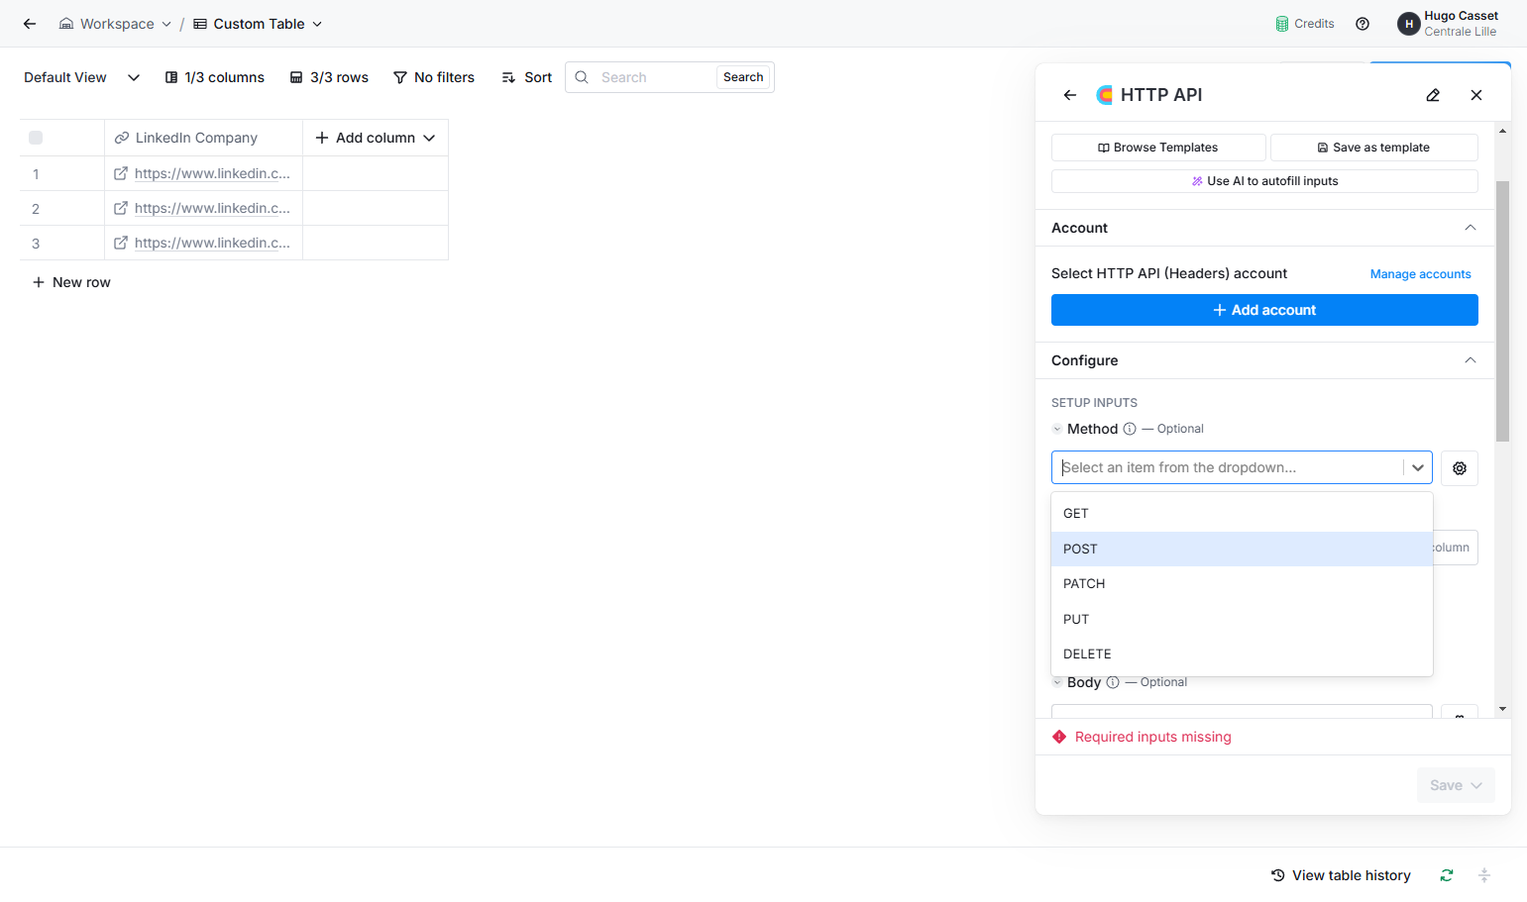Image resolution: width=1527 pixels, height=902 pixels.
Task: Click the Sort control
Action: click(x=527, y=77)
